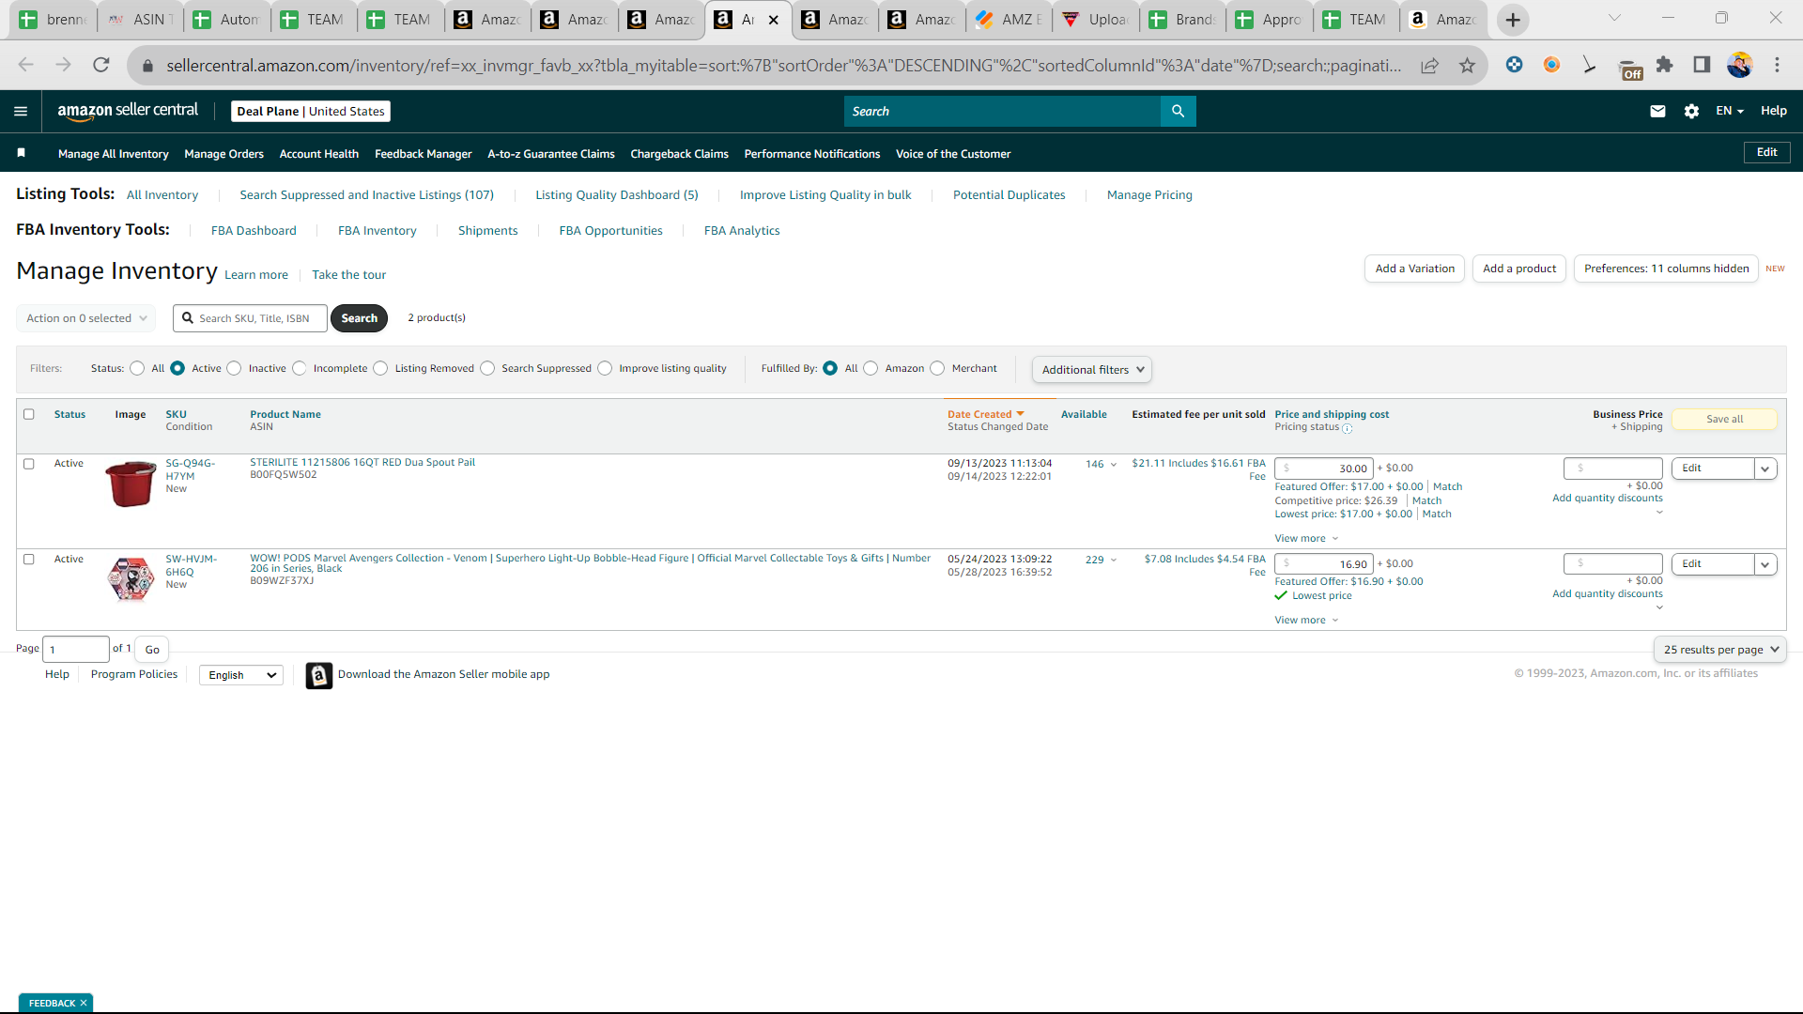1803x1014 pixels.
Task: Open Account Health page
Action: 319,154
